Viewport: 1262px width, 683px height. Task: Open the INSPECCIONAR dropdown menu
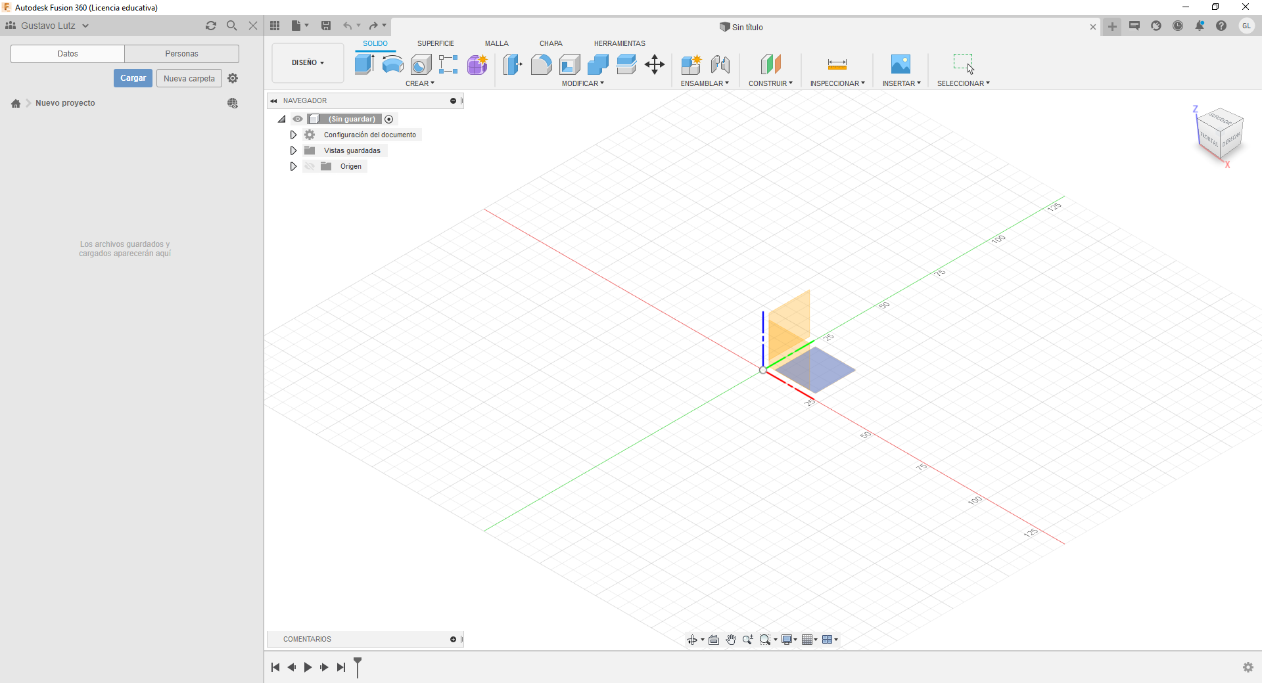pos(837,83)
